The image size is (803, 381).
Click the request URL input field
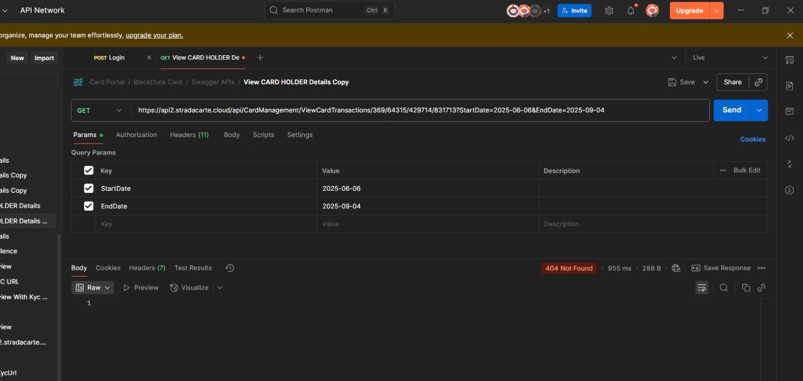point(421,110)
